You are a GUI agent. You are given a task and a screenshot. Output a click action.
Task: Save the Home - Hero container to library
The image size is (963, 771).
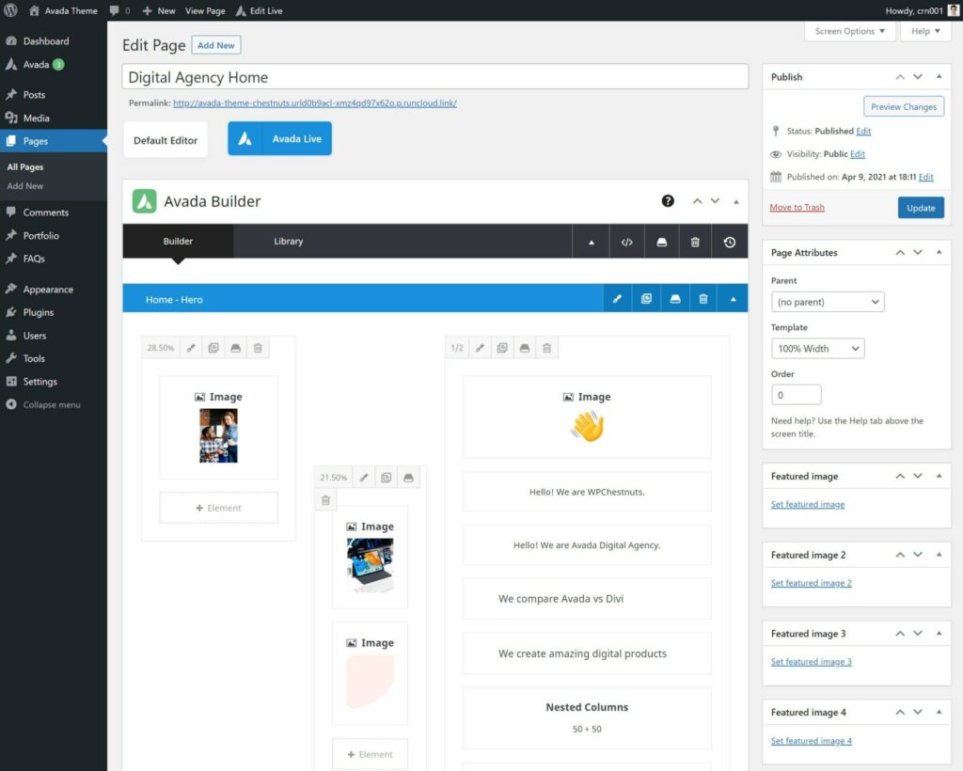[675, 299]
